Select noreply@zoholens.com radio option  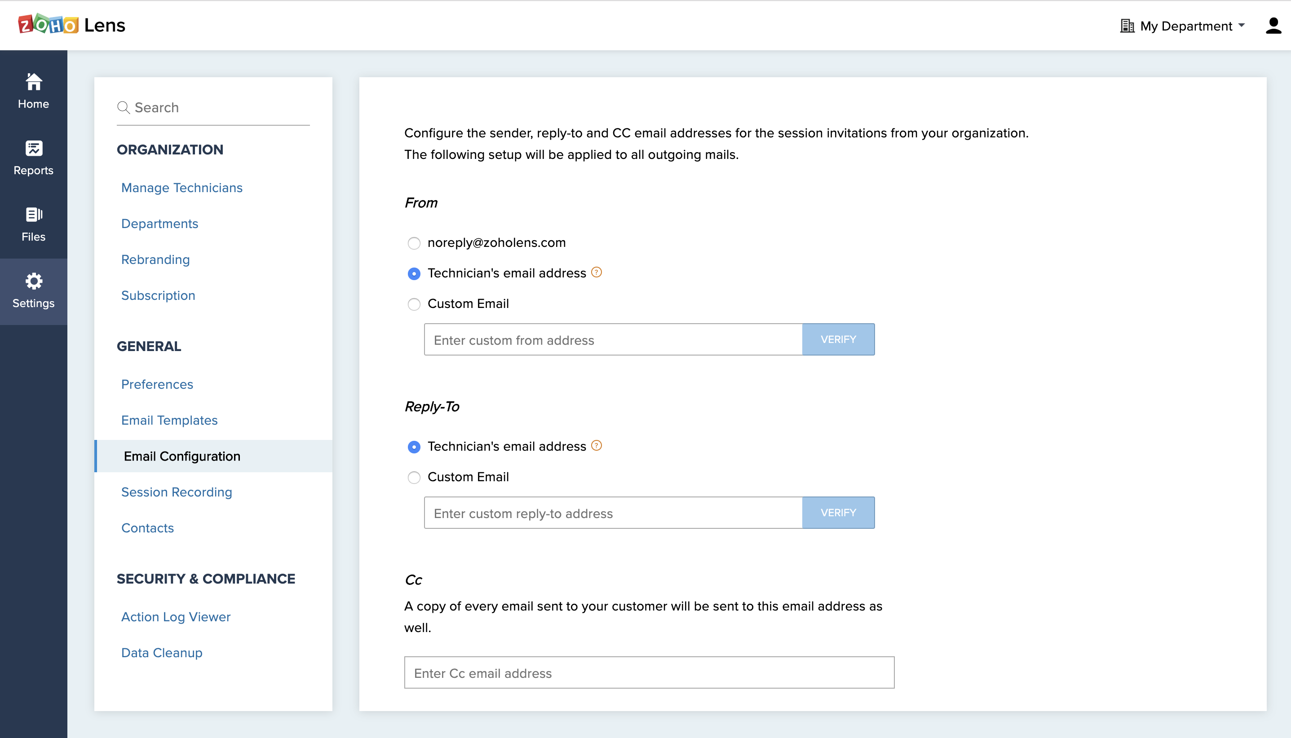click(x=414, y=243)
